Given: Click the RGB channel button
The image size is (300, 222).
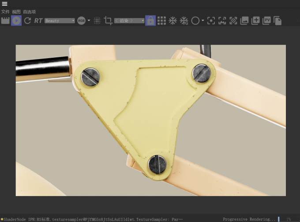Looking at the screenshot, I should [x=81, y=21].
